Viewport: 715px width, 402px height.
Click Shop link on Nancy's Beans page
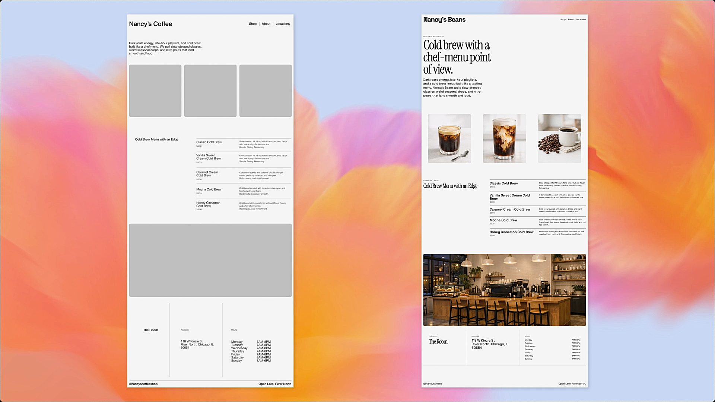[x=563, y=19]
